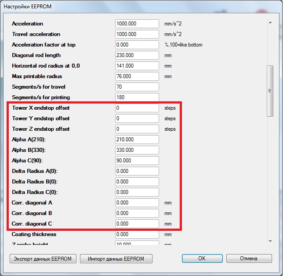
Task: Click the scrollbar up arrow
Action: click(x=270, y=22)
